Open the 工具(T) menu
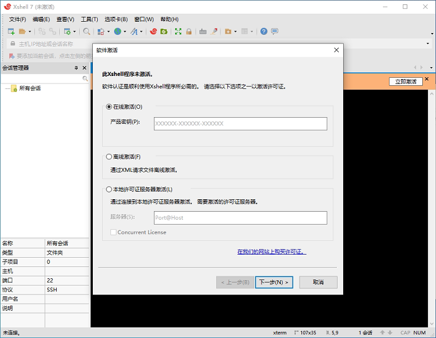The height and width of the screenshot is (338, 436). pyautogui.click(x=90, y=19)
